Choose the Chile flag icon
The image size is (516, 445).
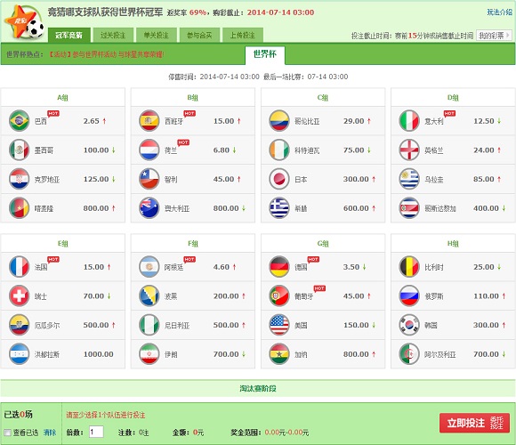click(149, 179)
